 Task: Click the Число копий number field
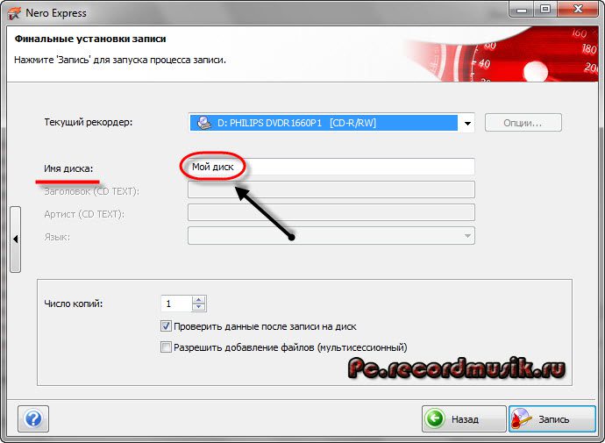pyautogui.click(x=176, y=304)
